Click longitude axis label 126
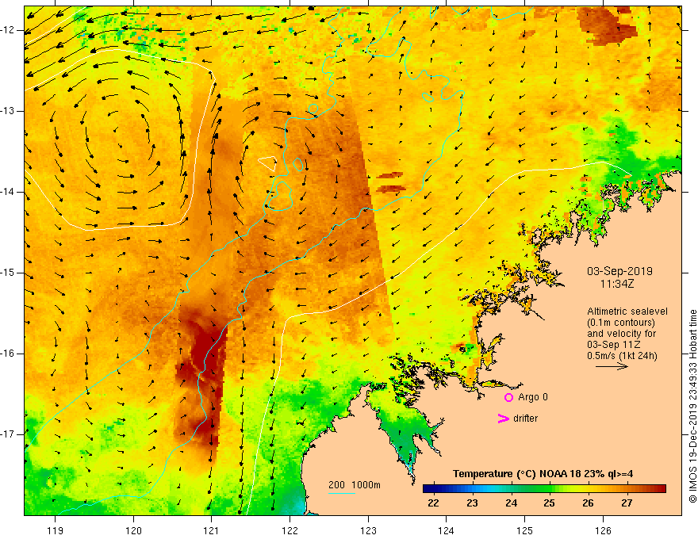 (603, 530)
